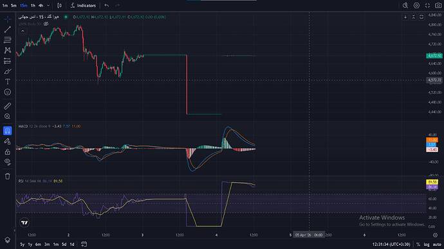Select the 15m timeframe
The image size is (444, 249).
24,5
